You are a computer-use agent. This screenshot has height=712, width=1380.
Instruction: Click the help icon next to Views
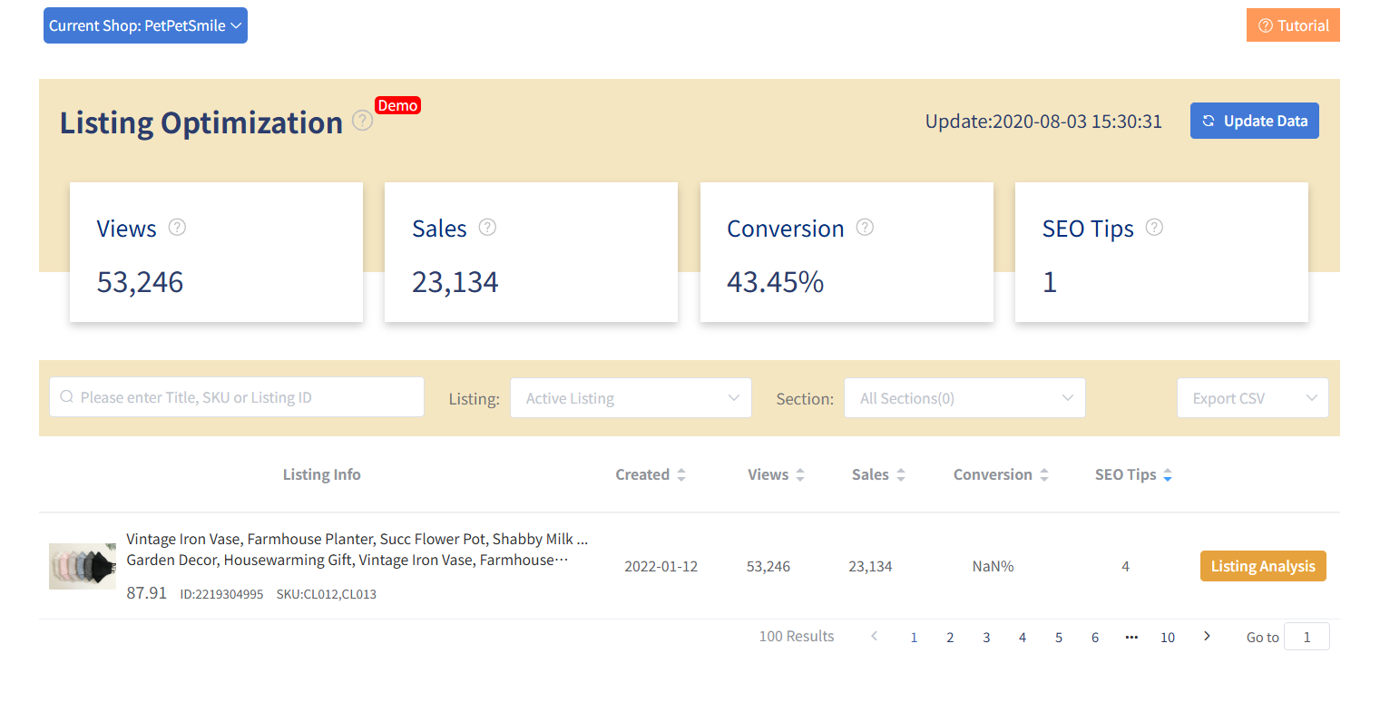(x=177, y=228)
